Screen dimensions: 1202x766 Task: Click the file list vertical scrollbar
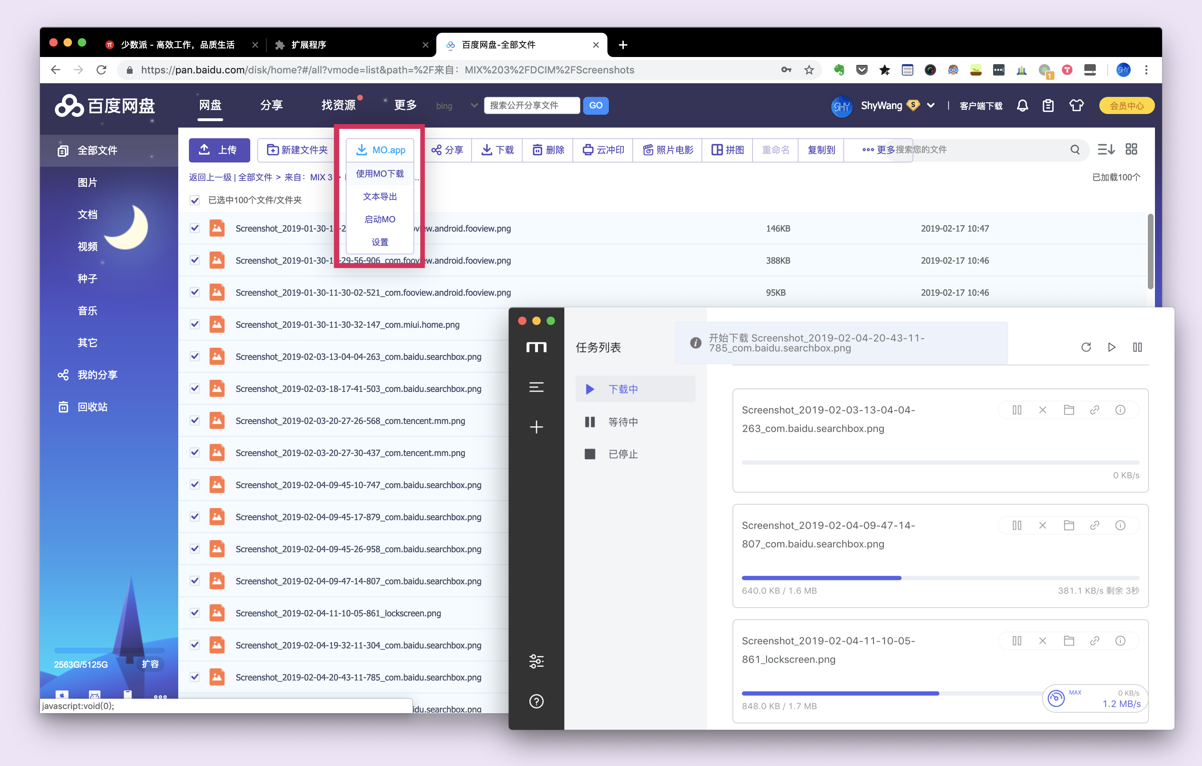coord(1150,252)
